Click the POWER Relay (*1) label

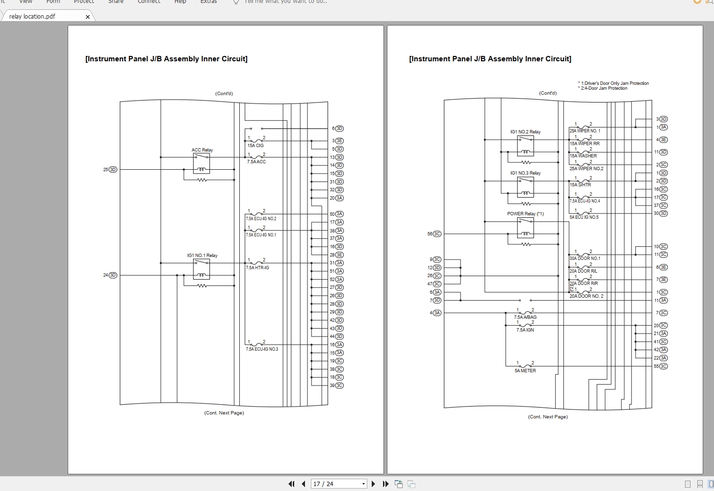click(x=525, y=214)
